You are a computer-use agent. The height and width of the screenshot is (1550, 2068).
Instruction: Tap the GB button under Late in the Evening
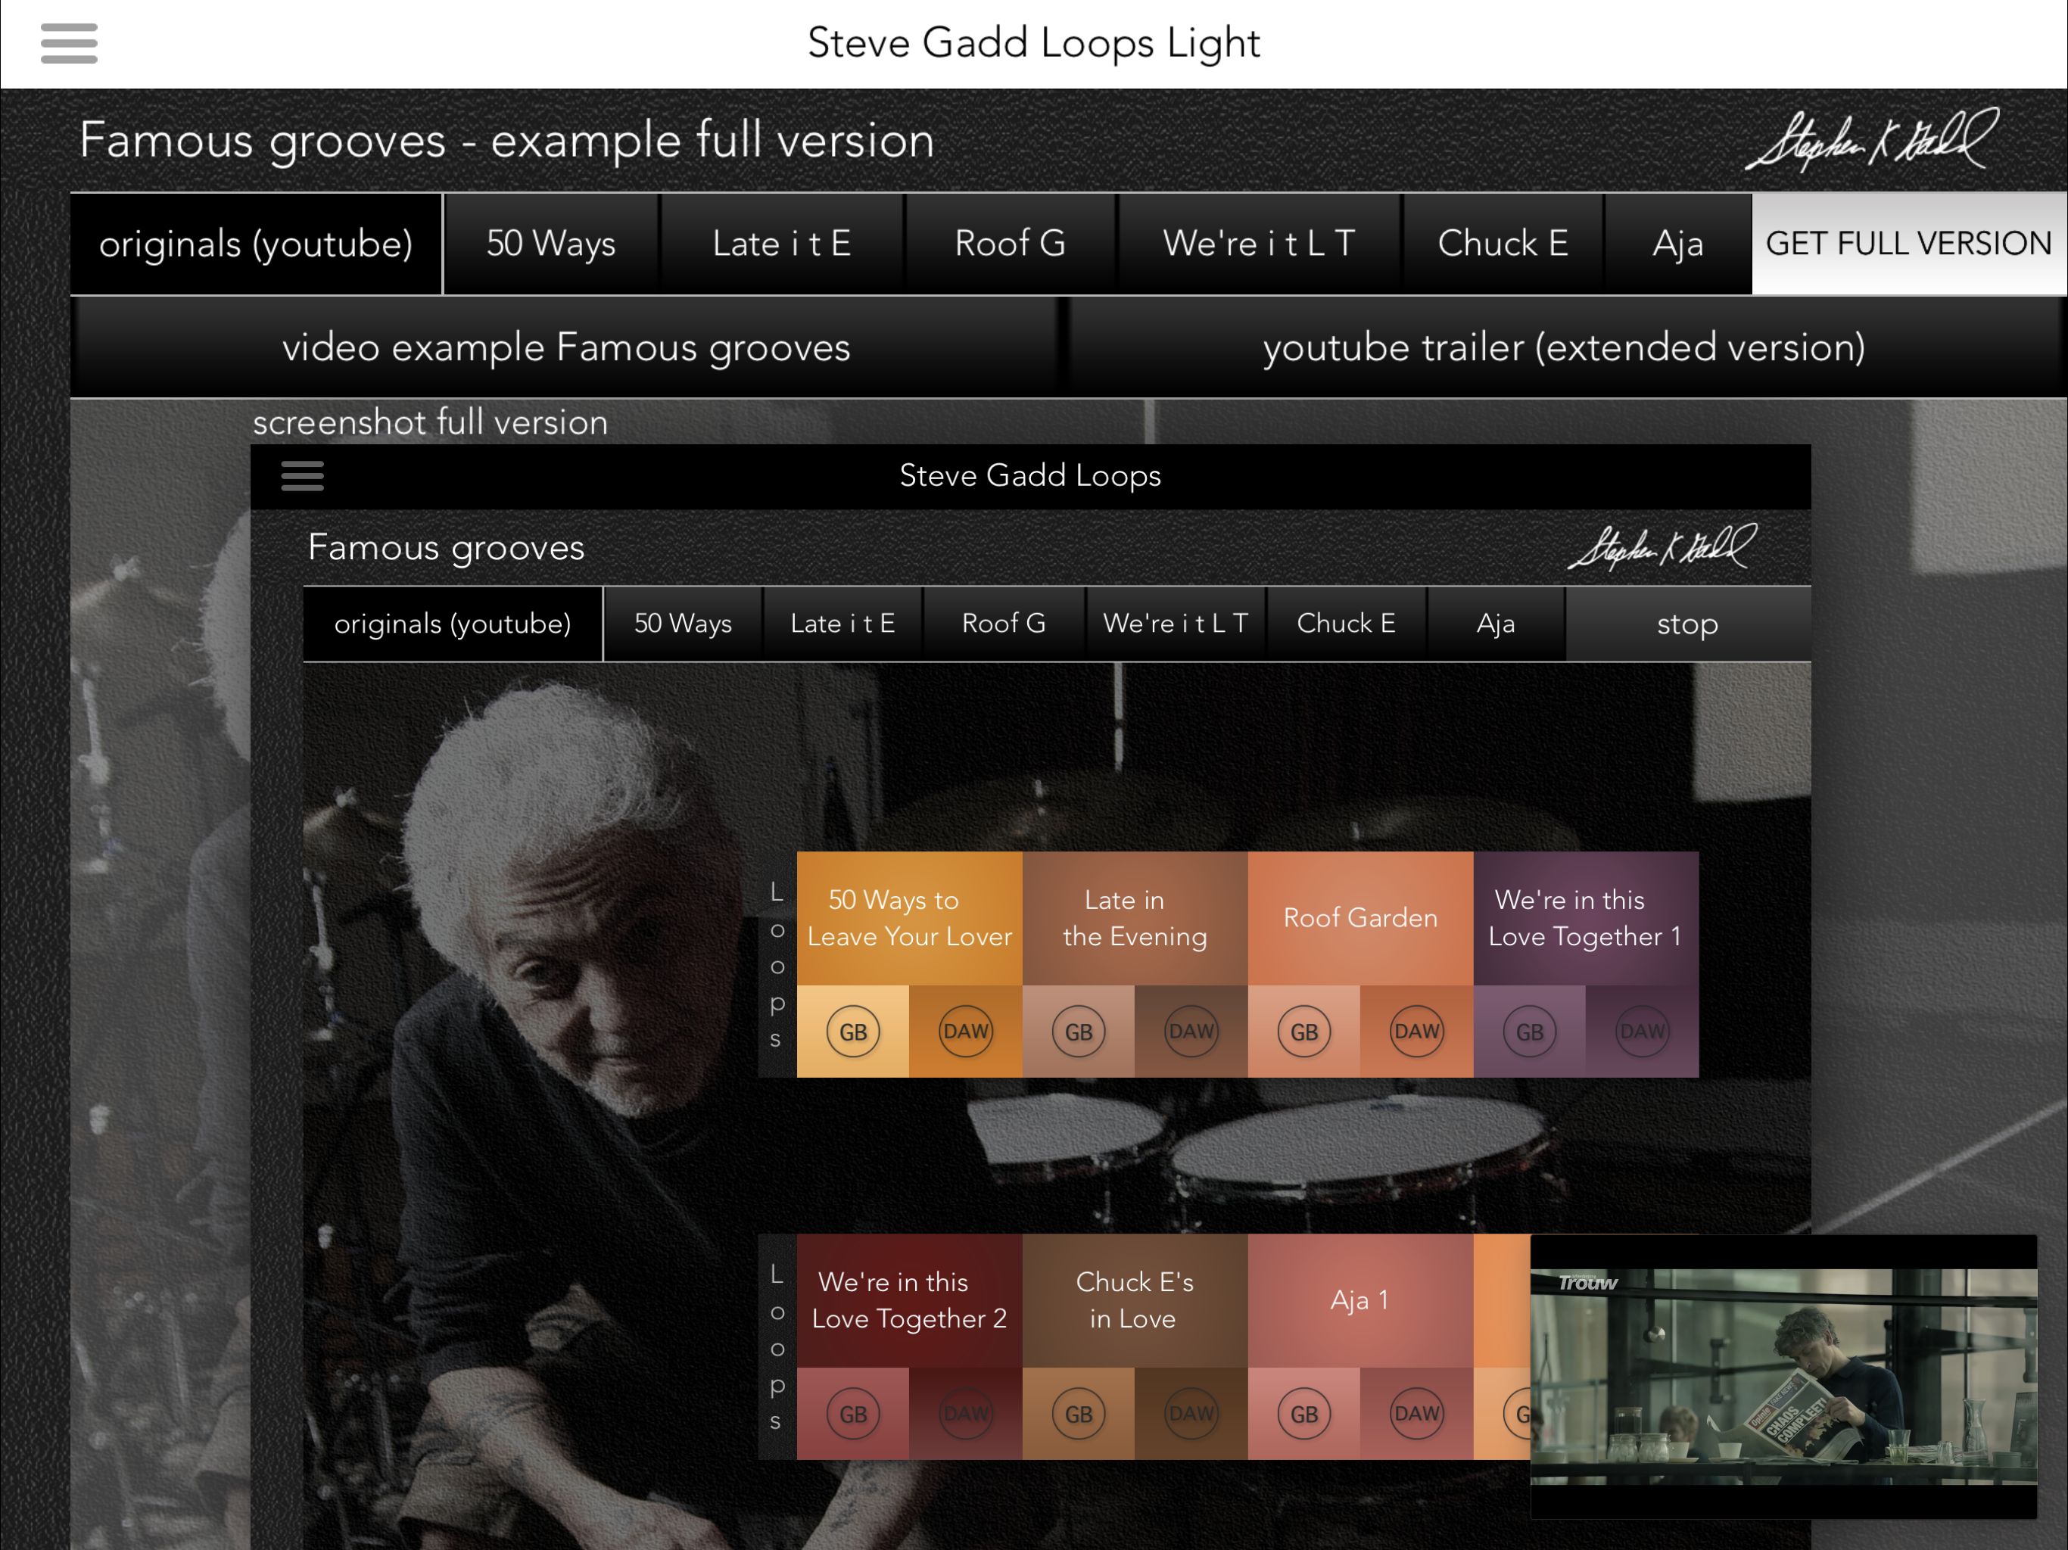[x=1079, y=1032]
